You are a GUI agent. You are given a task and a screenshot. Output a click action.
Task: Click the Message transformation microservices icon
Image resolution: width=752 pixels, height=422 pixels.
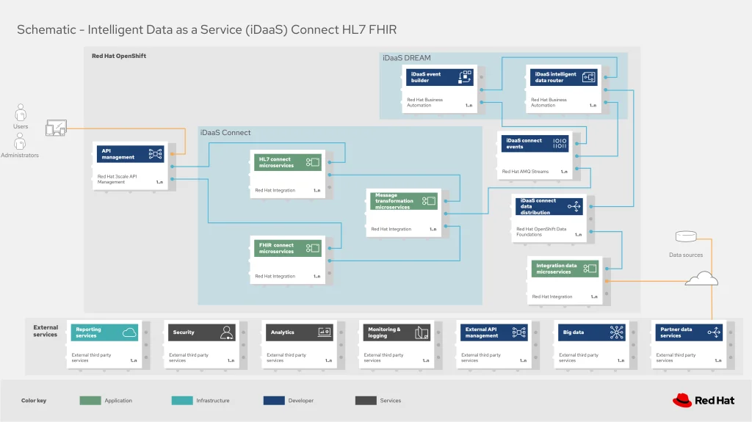(429, 201)
